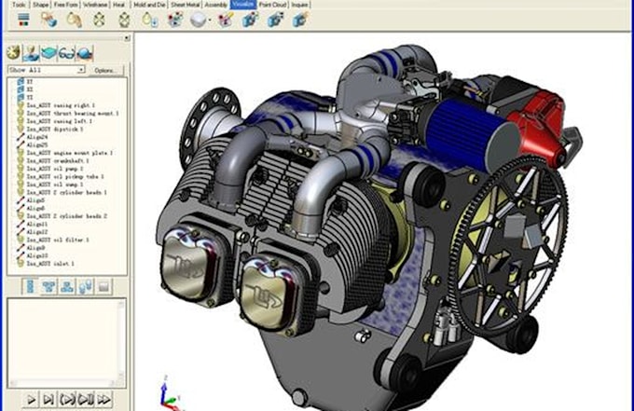Viewport: 634px width, 411px height.
Task: Open dropdown arrow beside white sphere icon
Action: (210, 21)
